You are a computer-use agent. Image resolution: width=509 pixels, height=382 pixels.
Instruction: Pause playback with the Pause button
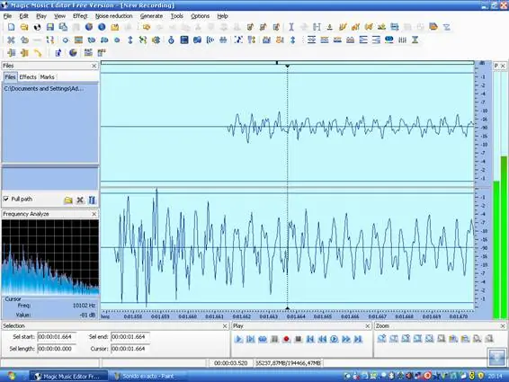(274, 339)
